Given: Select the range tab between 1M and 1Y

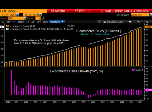Looking at the screenshot, I should [x=21, y=22].
